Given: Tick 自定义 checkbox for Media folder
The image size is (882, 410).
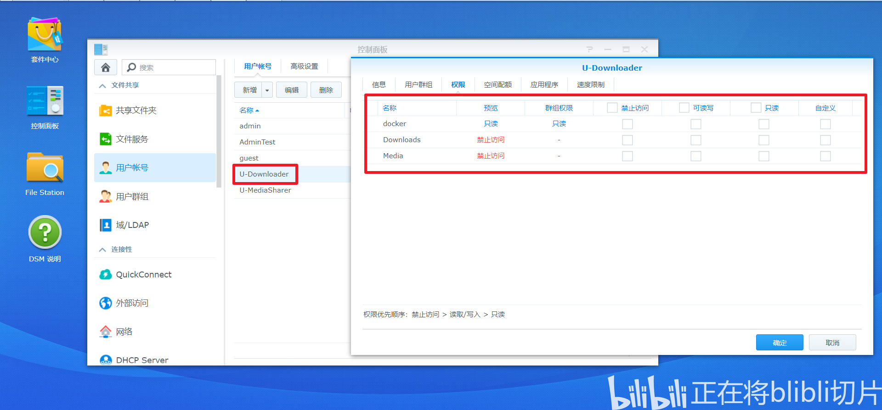Looking at the screenshot, I should [825, 156].
